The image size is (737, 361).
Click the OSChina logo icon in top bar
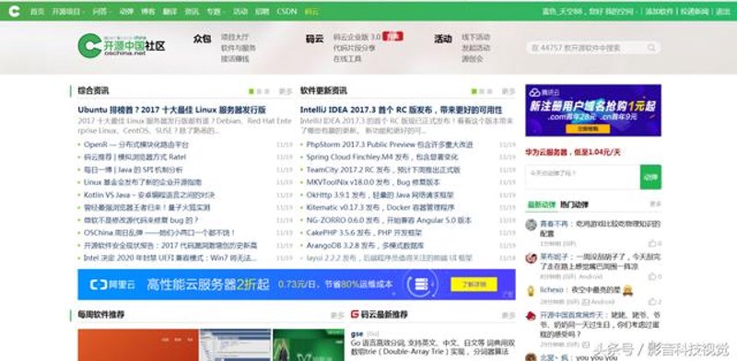click(x=14, y=11)
